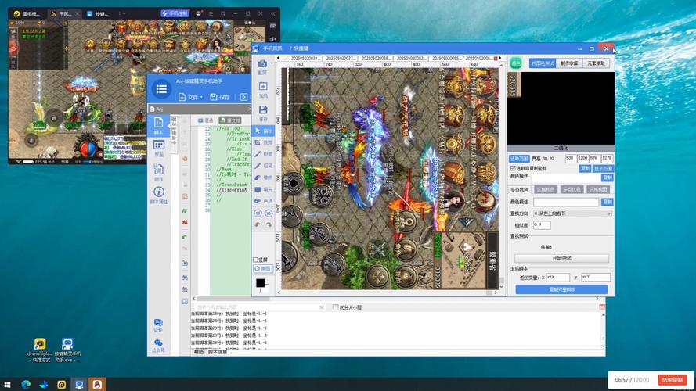The image size is (696, 391).
Task: Toggle 选取后复制坐标 checkbox
Action: (x=513, y=168)
